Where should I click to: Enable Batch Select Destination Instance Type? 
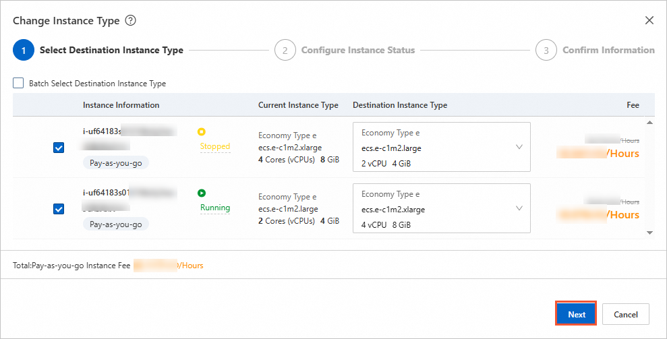pyautogui.click(x=18, y=84)
